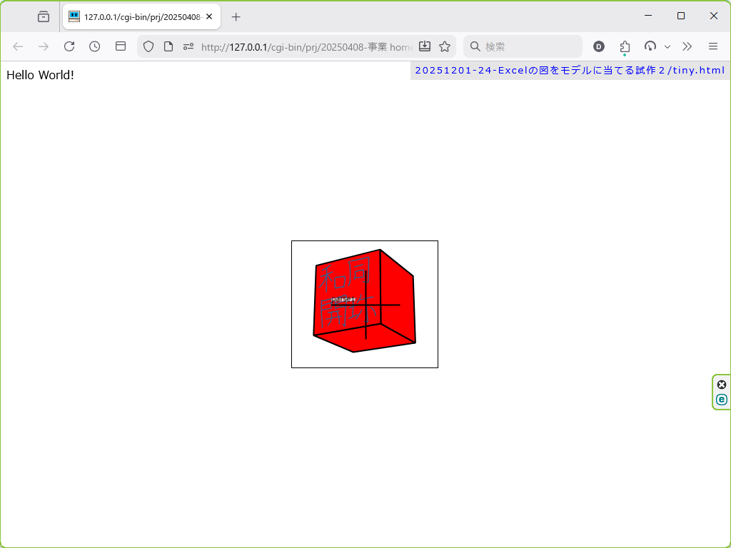Open the history clock icon

(95, 46)
